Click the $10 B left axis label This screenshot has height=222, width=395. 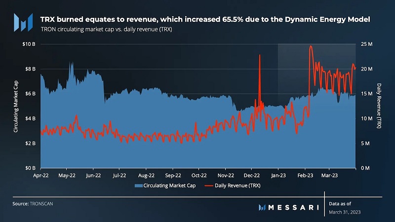point(29,44)
